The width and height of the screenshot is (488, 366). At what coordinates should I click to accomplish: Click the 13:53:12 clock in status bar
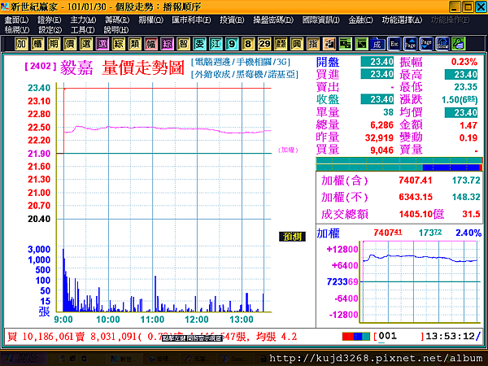pyautogui.click(x=450, y=336)
